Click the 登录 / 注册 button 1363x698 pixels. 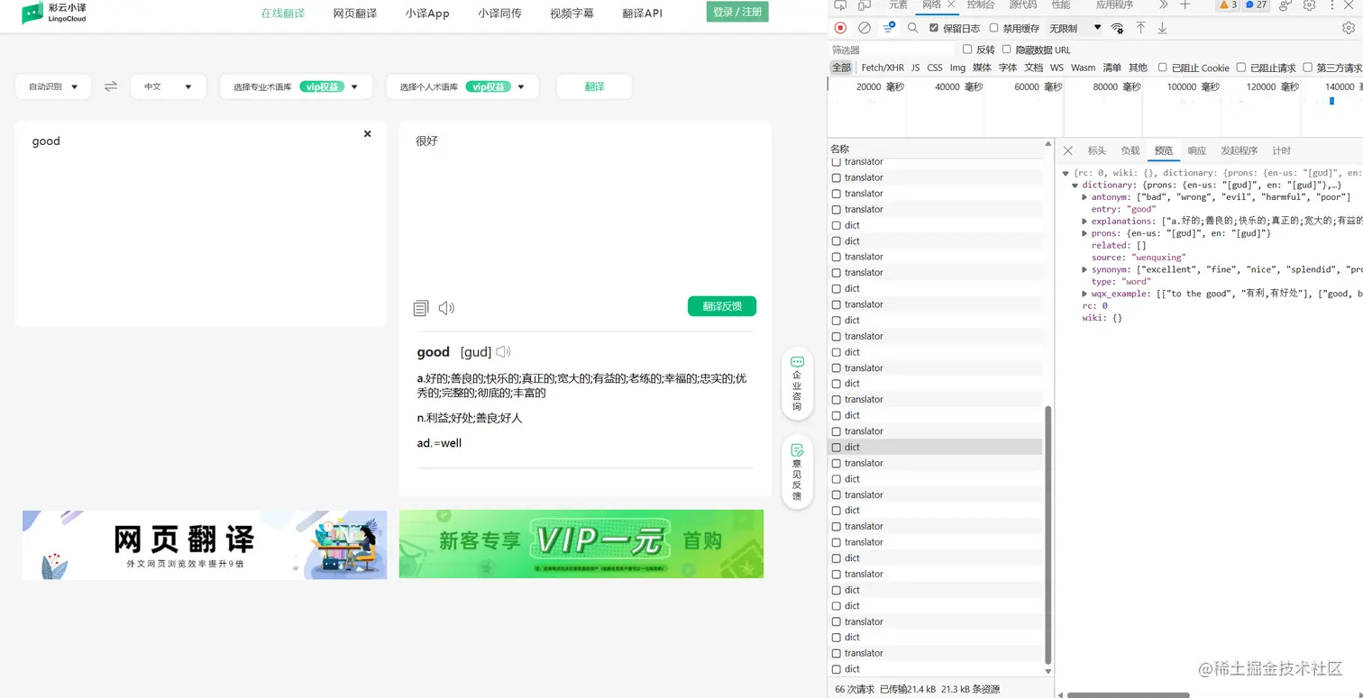pos(737,12)
